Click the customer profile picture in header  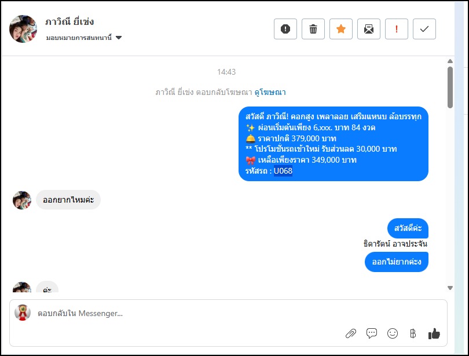(x=23, y=29)
